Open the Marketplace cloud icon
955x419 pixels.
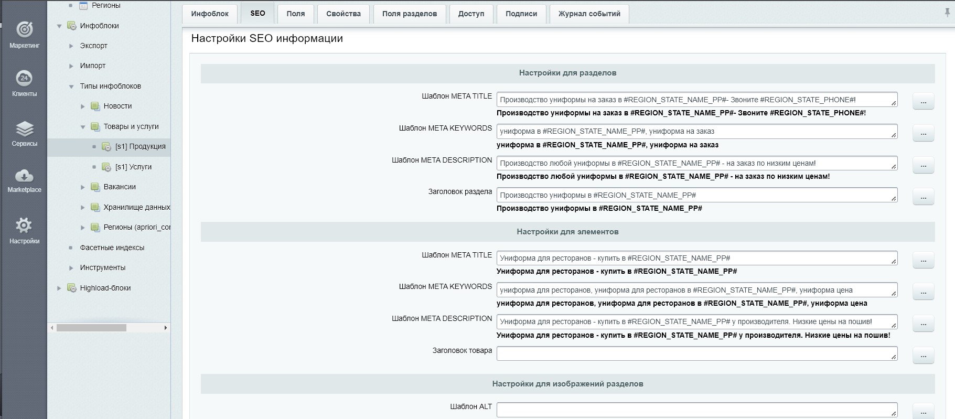[x=24, y=176]
